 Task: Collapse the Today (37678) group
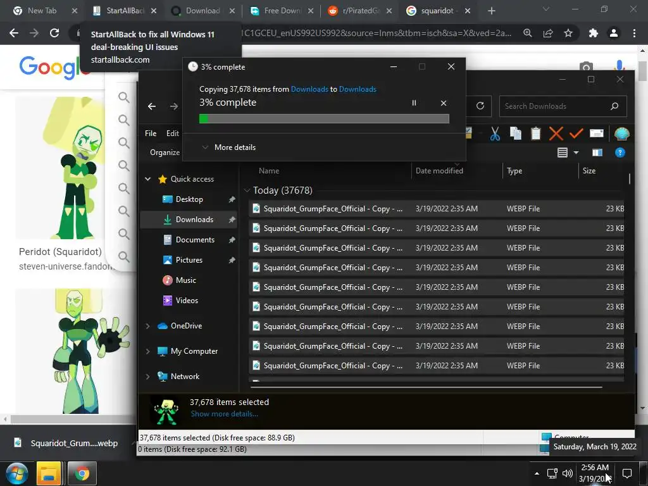click(247, 190)
